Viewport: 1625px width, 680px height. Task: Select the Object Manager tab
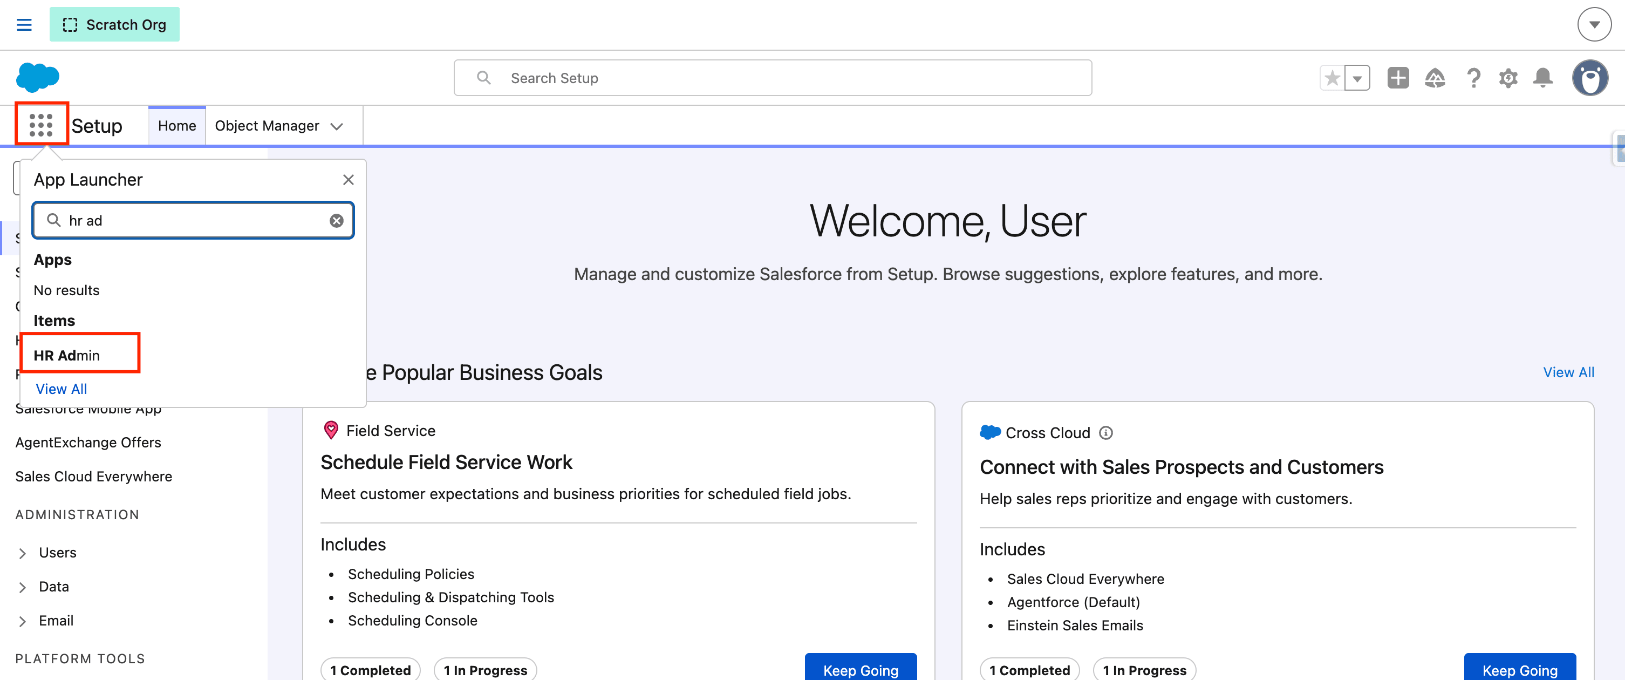tap(267, 126)
